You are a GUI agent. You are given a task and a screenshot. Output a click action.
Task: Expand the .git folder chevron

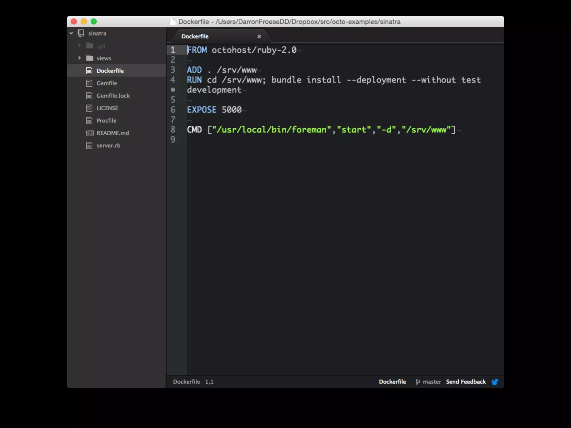[79, 45]
